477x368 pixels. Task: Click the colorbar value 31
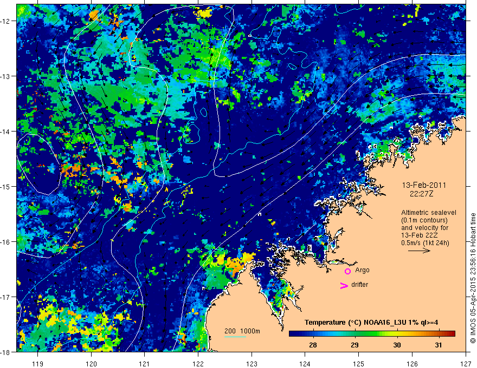(x=439, y=345)
